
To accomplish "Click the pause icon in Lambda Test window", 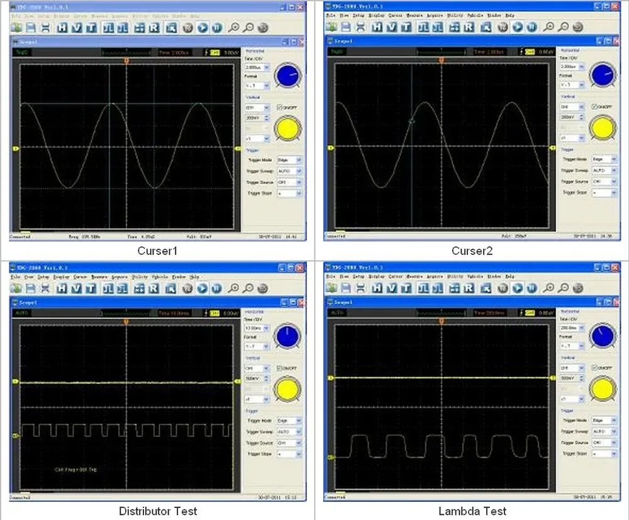I will 532,288.
